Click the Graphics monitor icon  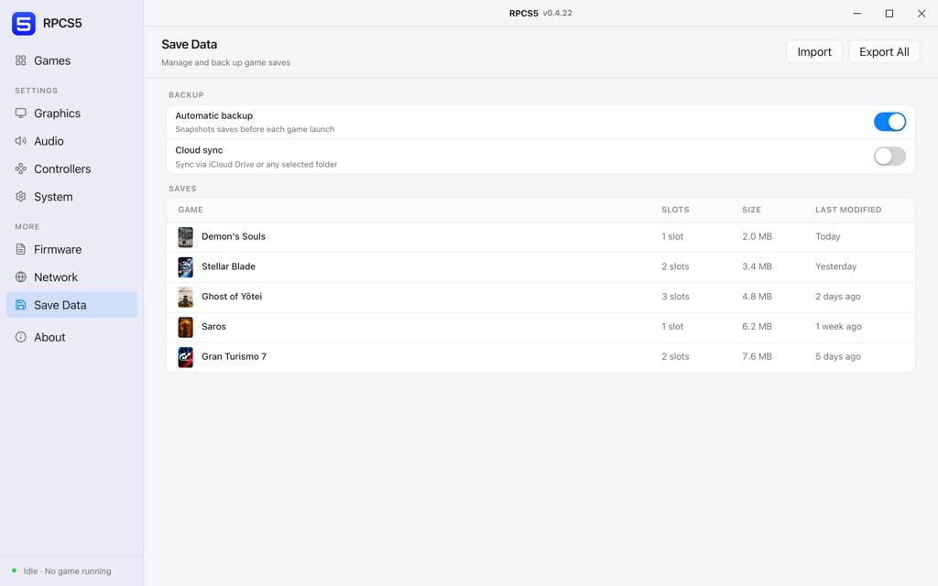[x=21, y=113]
